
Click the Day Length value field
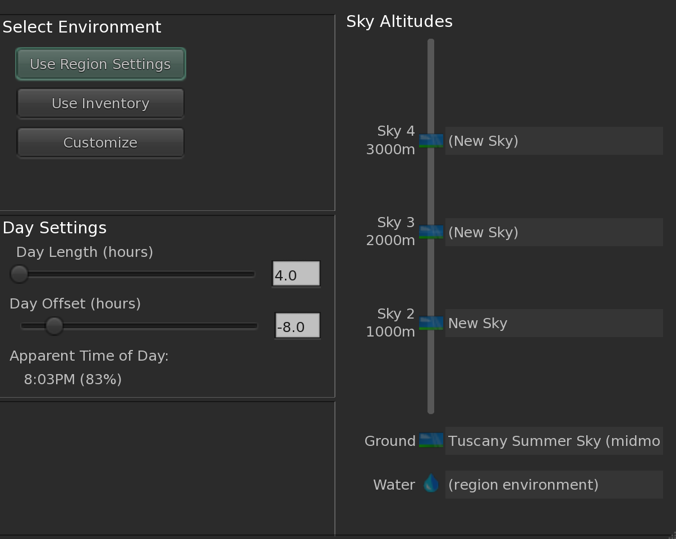point(296,275)
